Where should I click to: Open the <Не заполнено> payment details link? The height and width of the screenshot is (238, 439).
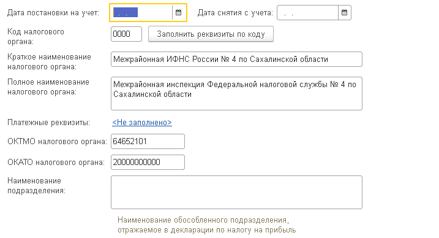point(142,123)
